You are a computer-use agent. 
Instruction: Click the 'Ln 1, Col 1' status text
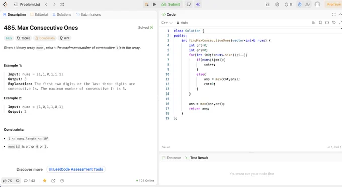pos(334,147)
